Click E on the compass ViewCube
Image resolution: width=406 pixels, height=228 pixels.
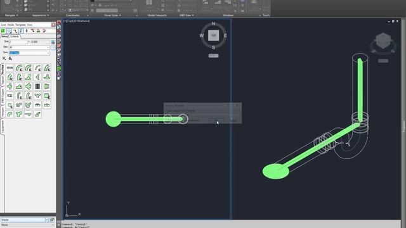pos(225,35)
